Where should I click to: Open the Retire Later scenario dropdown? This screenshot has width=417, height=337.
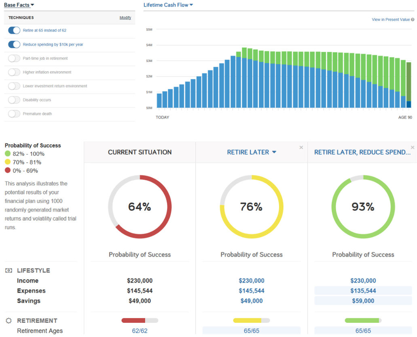click(274, 152)
